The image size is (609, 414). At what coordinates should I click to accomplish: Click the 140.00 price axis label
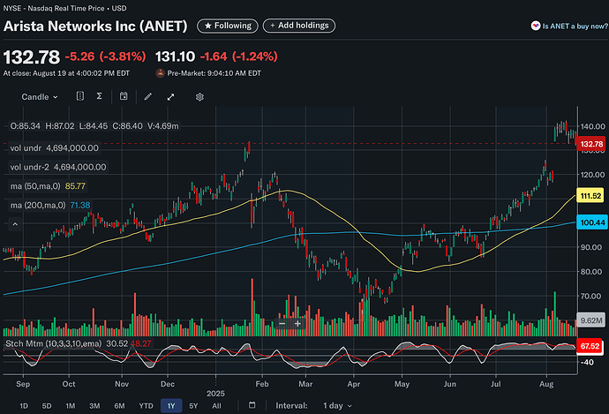[x=593, y=126]
